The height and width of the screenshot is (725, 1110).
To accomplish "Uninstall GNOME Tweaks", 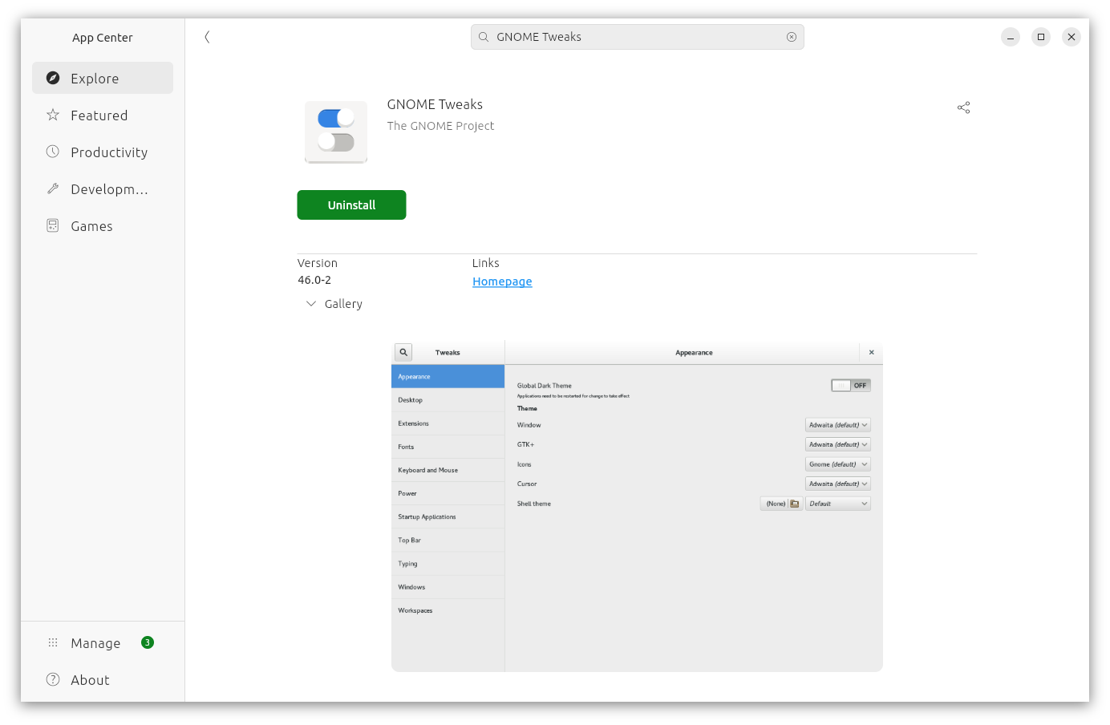I will pos(351,205).
